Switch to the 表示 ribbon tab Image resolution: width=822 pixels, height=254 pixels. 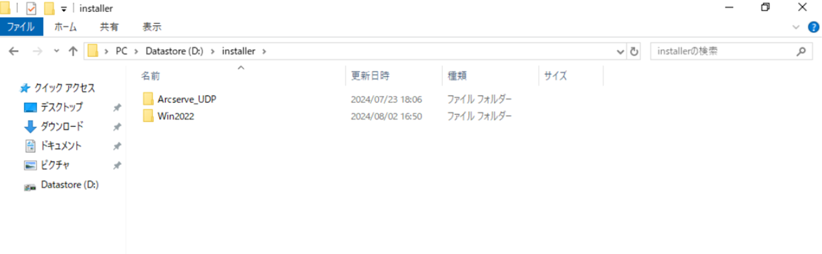152,26
